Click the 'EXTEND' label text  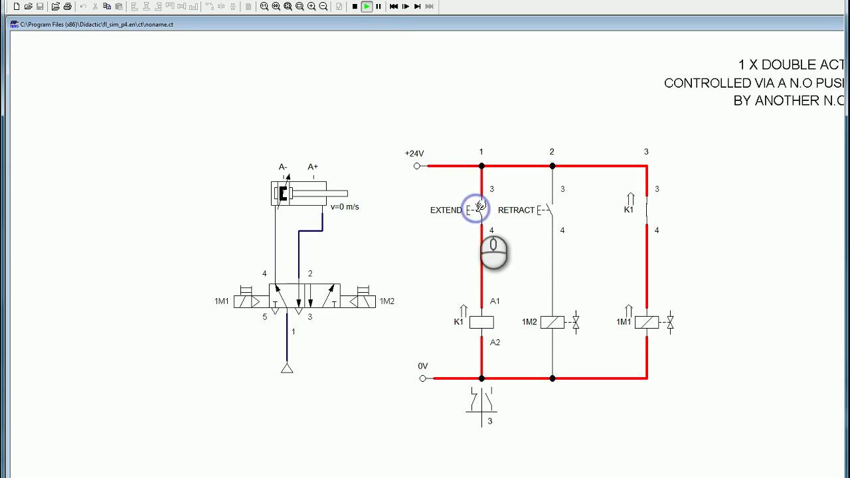pyautogui.click(x=446, y=210)
